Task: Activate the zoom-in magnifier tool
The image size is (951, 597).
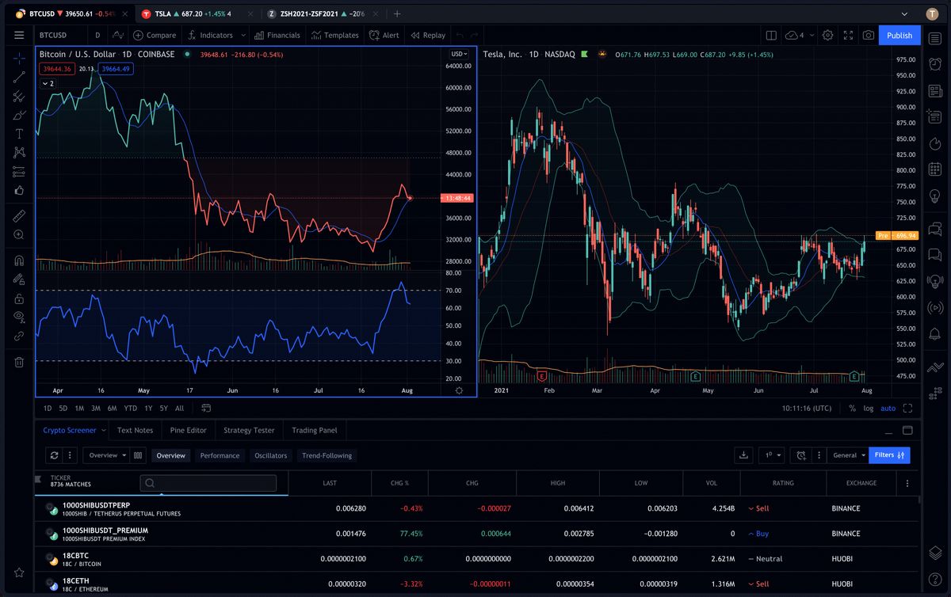Action: (x=19, y=234)
